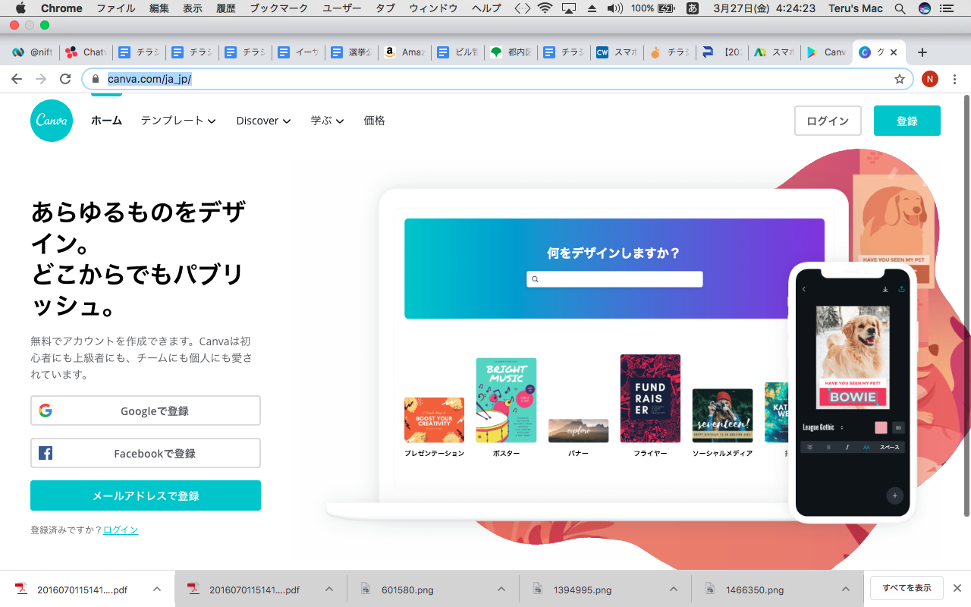This screenshot has width=971, height=607.
Task: Select the ソーシャルメディア template thumbnail
Action: pos(722,415)
